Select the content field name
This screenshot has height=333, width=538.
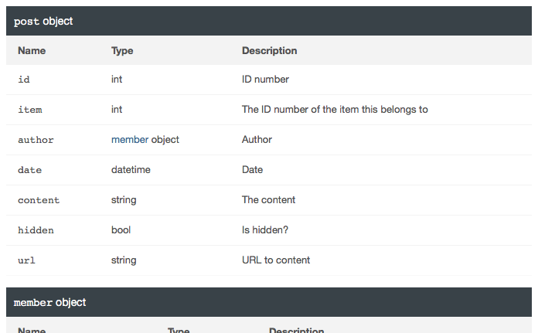[x=39, y=200]
